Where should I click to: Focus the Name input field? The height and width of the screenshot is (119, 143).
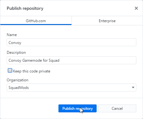tap(71, 42)
